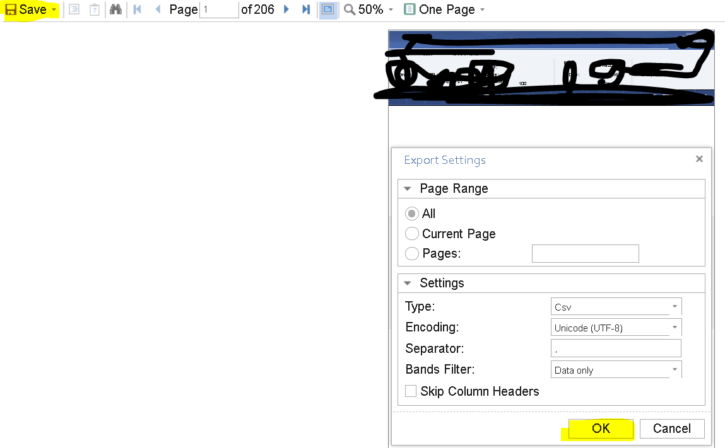Click the One Page icon

pos(410,9)
